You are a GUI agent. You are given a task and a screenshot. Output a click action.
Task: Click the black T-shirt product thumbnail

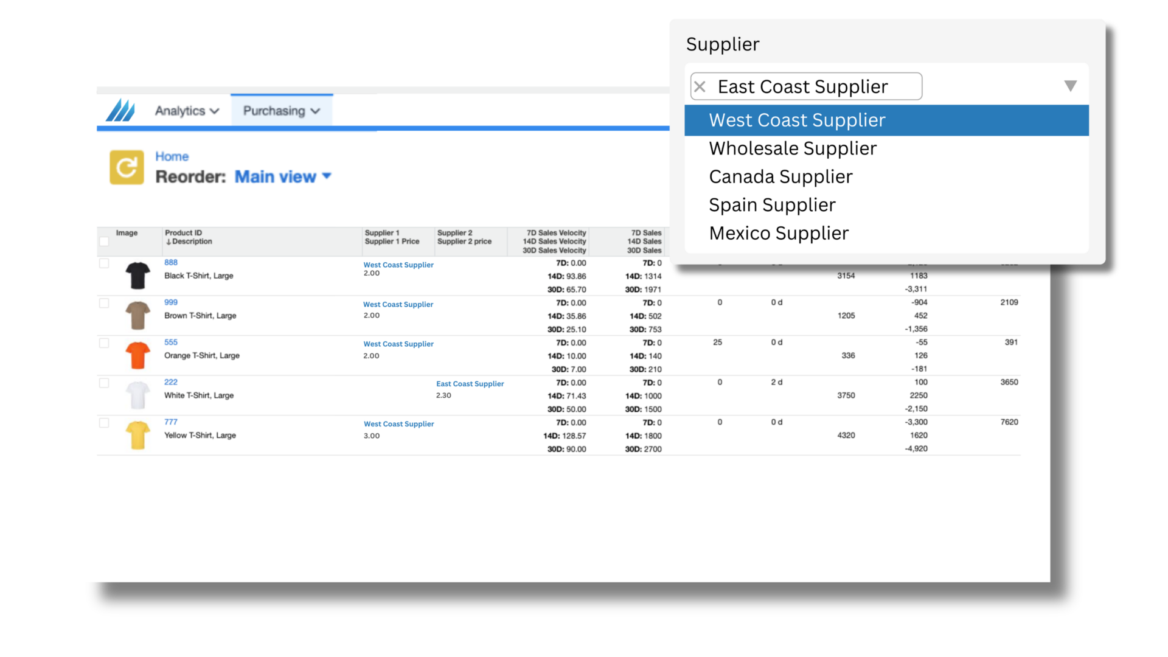[138, 276]
